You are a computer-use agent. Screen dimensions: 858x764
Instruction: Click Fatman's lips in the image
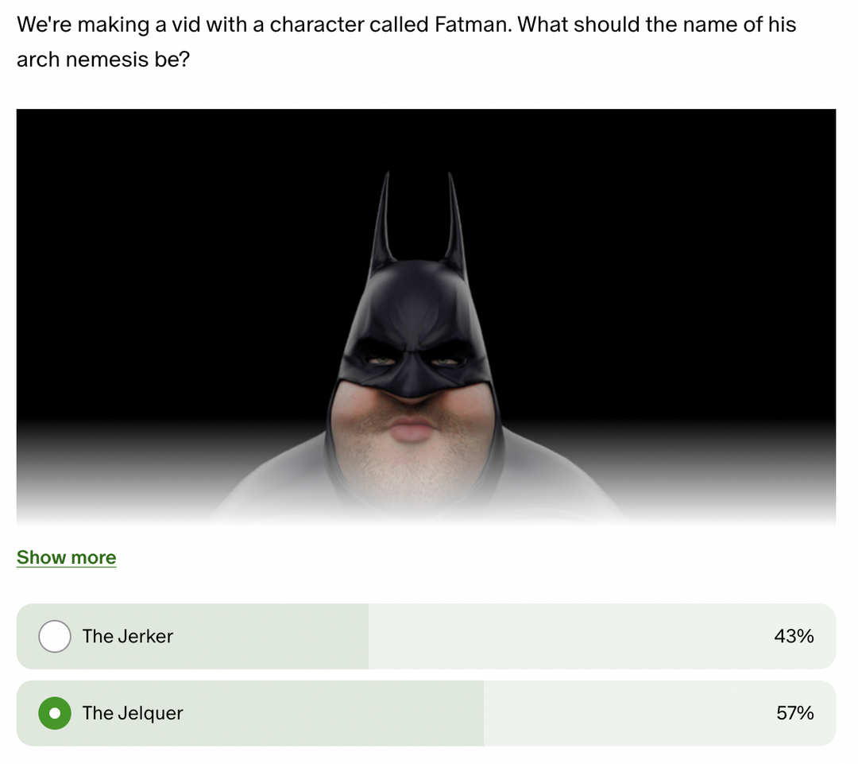[x=411, y=429]
